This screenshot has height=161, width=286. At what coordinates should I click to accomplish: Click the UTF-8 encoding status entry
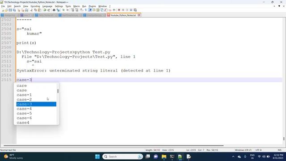coord(258,150)
